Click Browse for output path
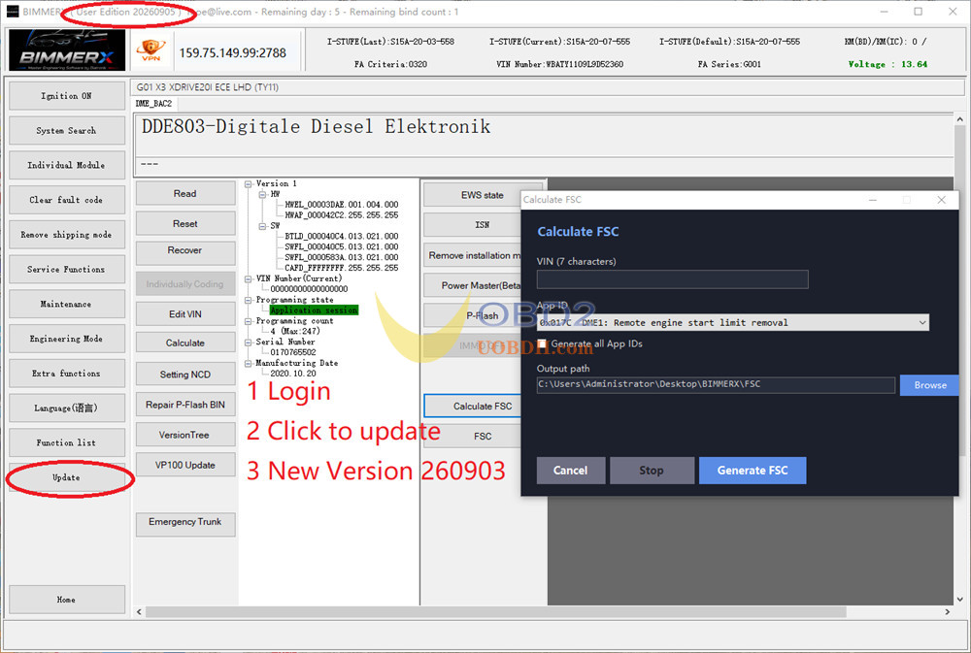 point(929,385)
